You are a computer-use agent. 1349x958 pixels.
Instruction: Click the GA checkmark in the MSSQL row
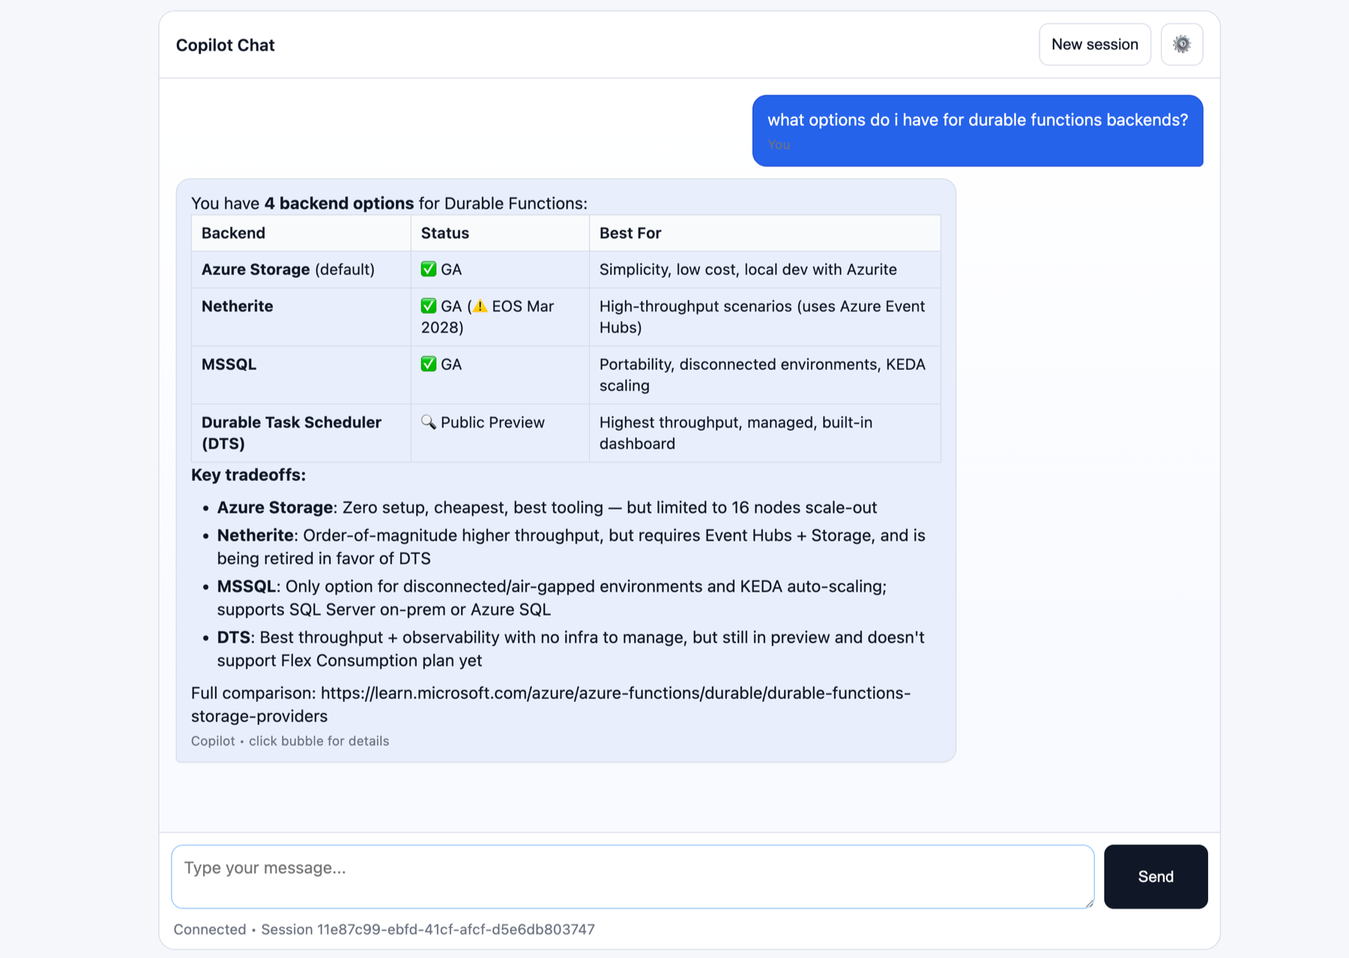427,364
